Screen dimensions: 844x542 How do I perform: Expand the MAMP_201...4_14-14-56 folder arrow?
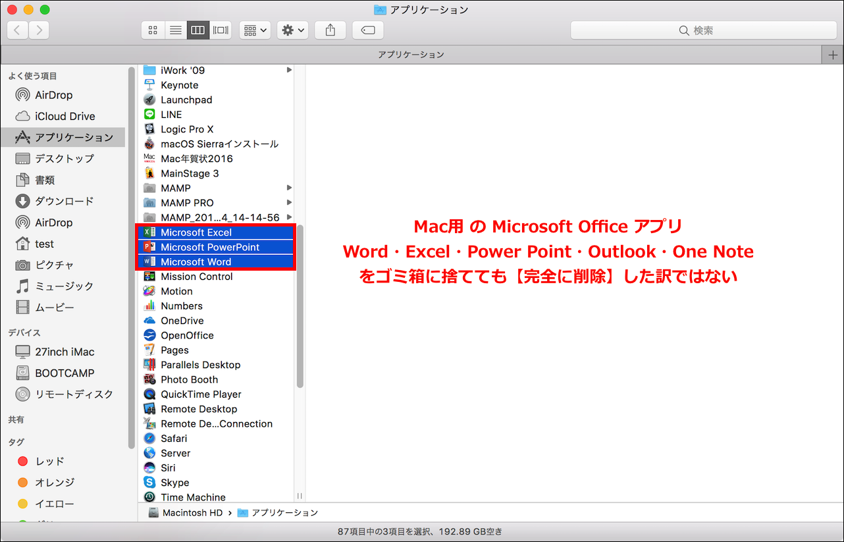pyautogui.click(x=289, y=217)
